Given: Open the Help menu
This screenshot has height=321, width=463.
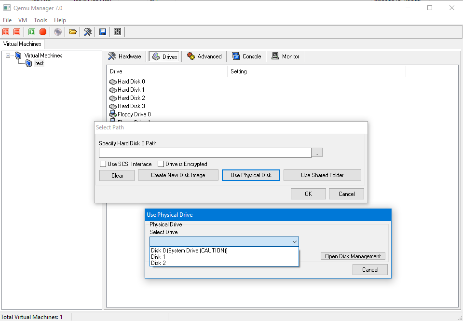Looking at the screenshot, I should pos(60,20).
